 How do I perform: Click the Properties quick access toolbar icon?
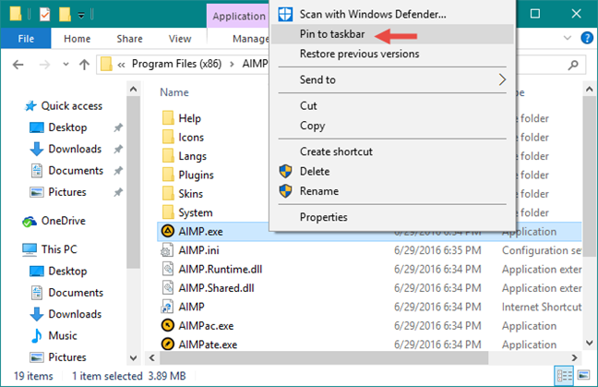click(44, 15)
